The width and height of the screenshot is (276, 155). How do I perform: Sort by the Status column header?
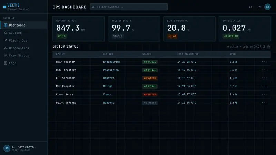coord(147,54)
